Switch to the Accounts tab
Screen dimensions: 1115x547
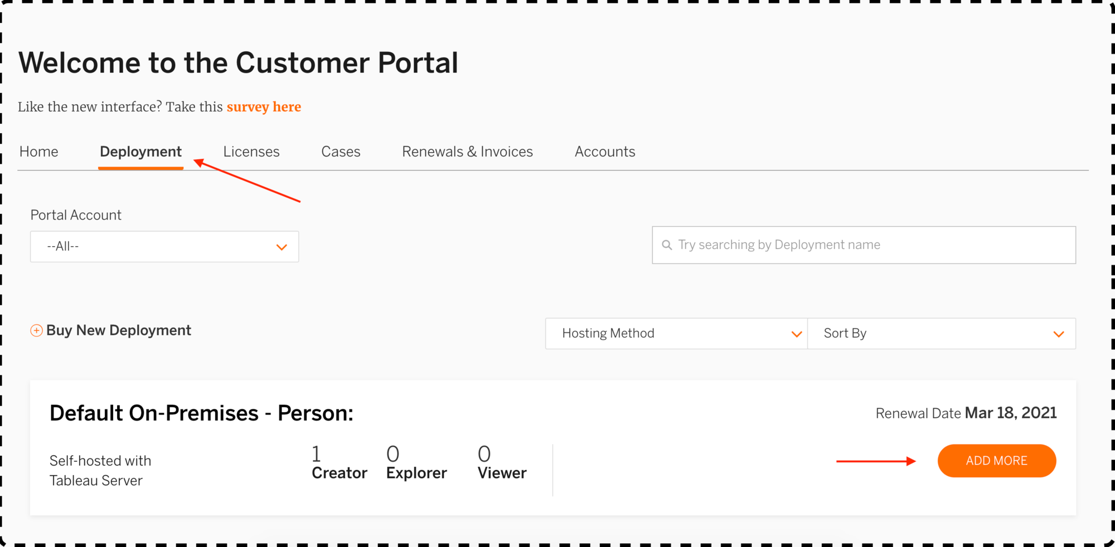click(605, 152)
